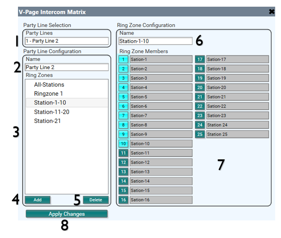Toggle station 5 number button
The width and height of the screenshot is (281, 238).
pos(123,97)
